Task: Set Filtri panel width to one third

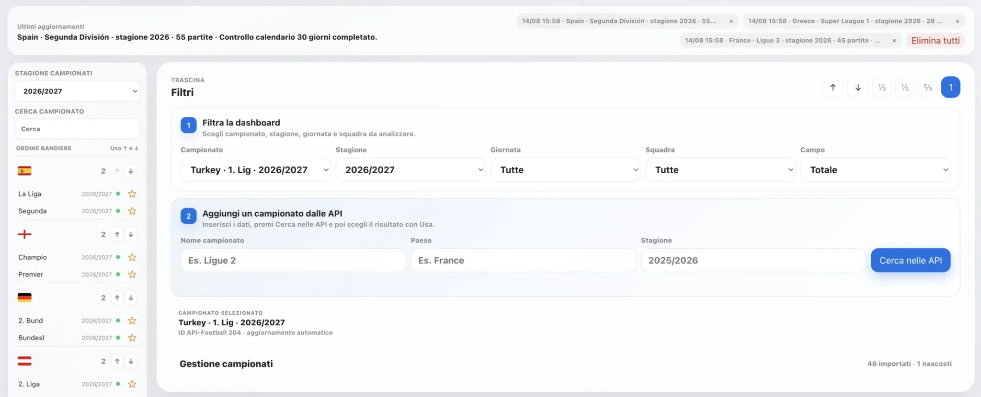Action: 882,87
